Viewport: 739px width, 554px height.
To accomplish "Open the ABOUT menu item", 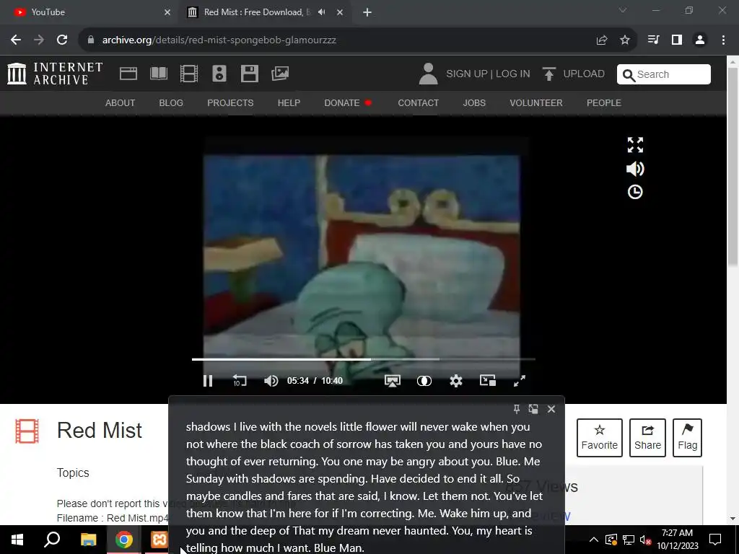I will [x=121, y=102].
